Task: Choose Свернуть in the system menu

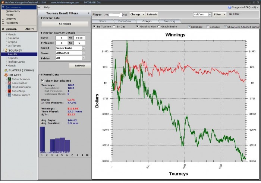Action: click(x=19, y=19)
